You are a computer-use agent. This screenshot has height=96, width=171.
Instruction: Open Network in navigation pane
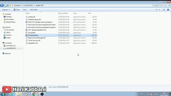tap(8, 53)
